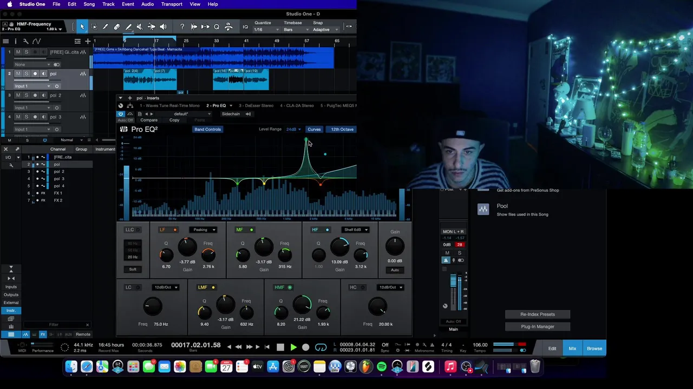Click the record transport button

click(306, 347)
